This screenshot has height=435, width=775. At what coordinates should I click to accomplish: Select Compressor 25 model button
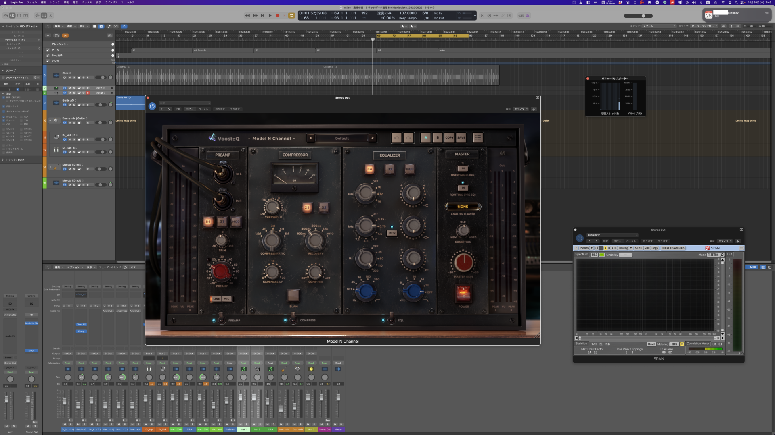(307, 207)
